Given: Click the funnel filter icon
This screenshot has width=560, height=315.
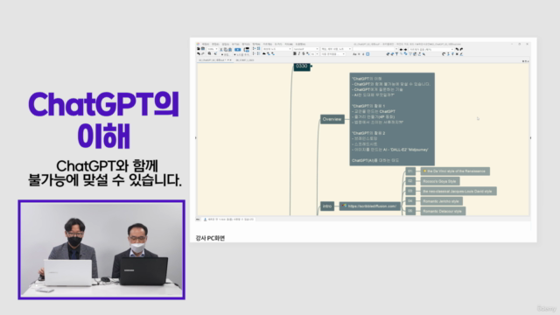Looking at the screenshot, I should click(x=396, y=54).
